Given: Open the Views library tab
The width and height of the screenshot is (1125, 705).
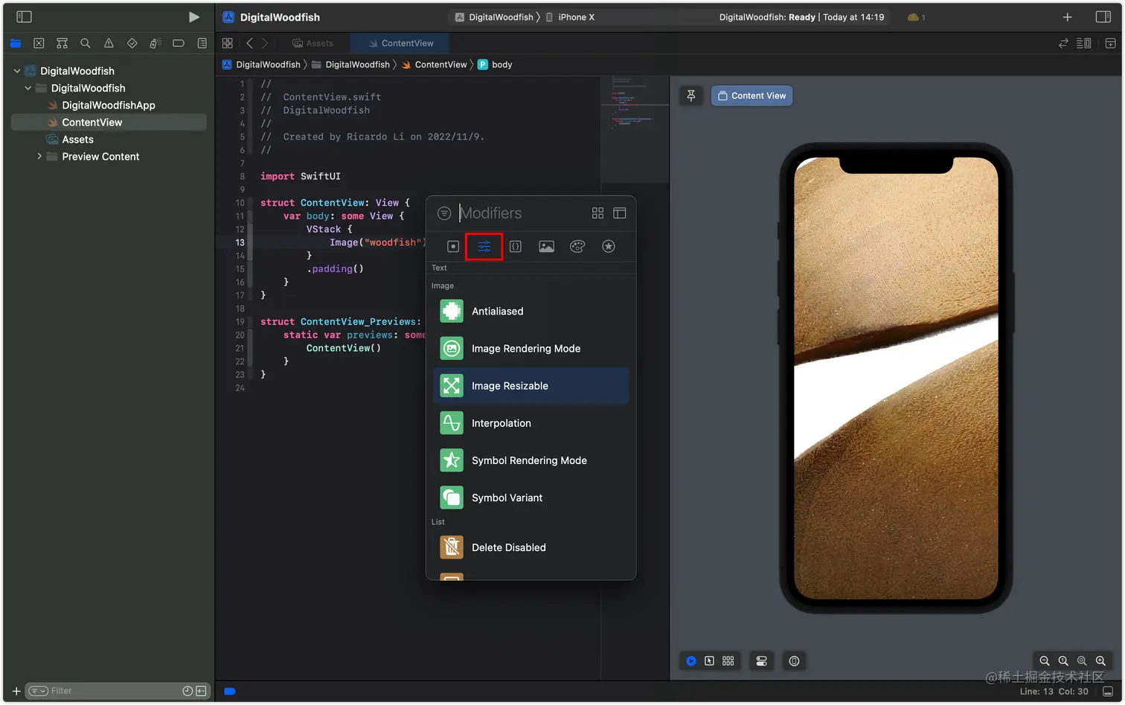Looking at the screenshot, I should [452, 246].
